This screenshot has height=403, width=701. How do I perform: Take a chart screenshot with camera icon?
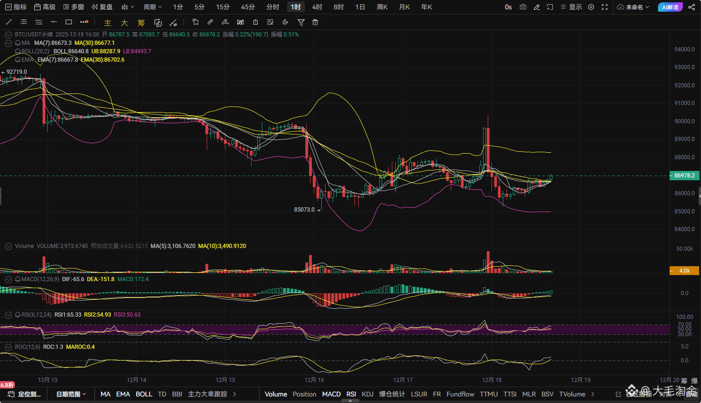523,7
